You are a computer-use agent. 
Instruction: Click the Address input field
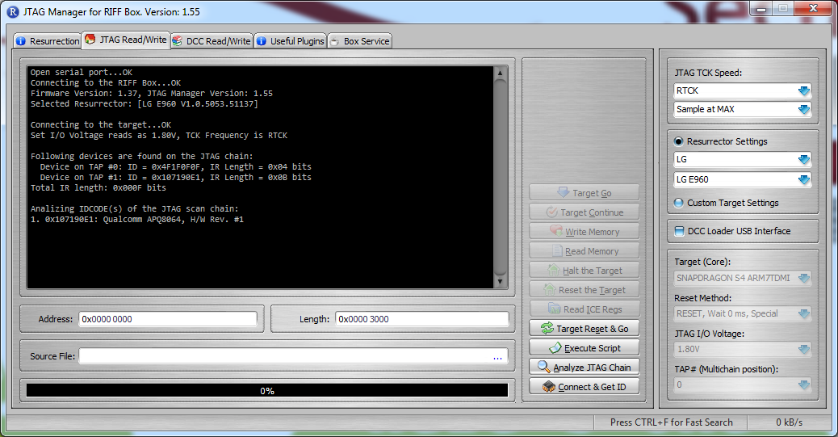[168, 319]
